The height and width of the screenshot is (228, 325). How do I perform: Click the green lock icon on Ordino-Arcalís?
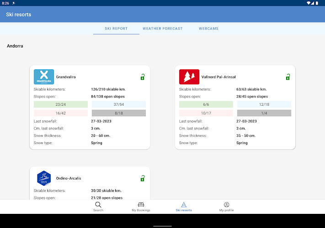[x=143, y=178]
